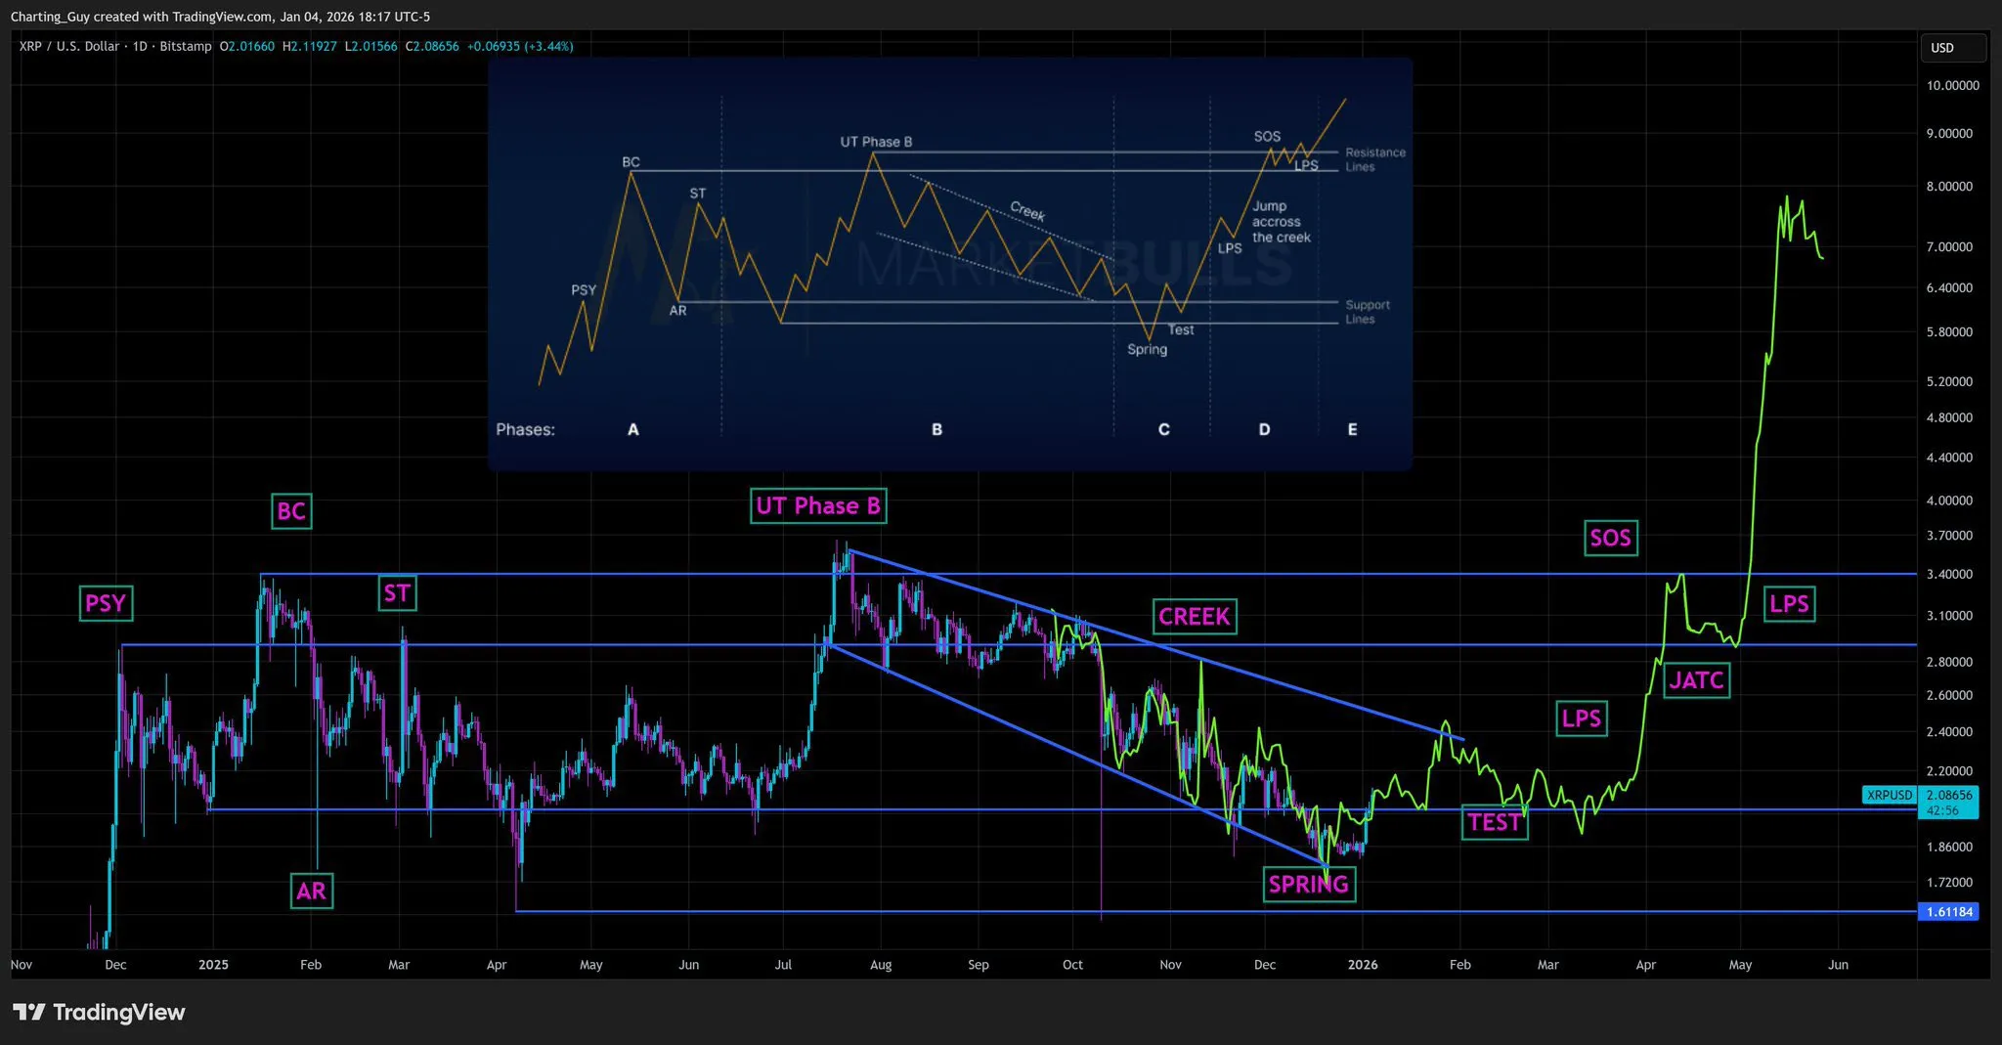2002x1045 pixels.
Task: Select the AR annotation near the April low
Action: [x=312, y=891]
